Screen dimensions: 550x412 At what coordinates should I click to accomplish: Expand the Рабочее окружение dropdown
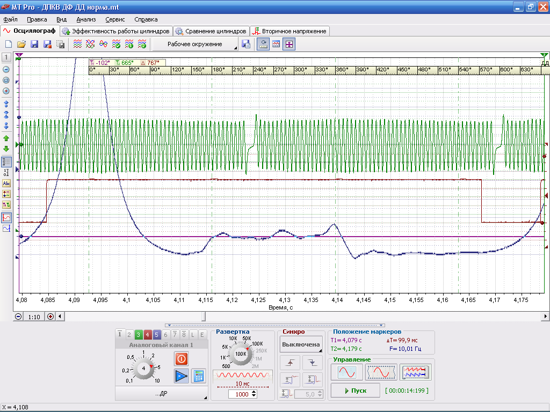(195, 44)
